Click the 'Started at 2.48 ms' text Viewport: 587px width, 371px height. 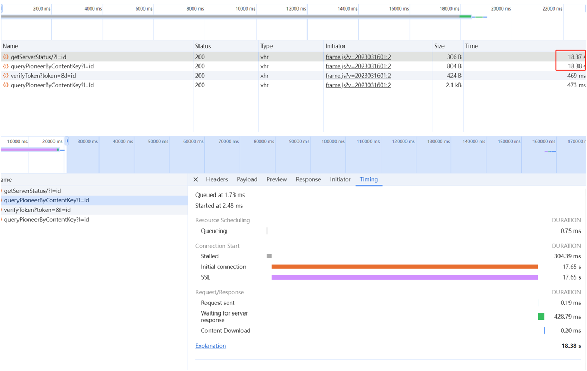[x=219, y=206]
